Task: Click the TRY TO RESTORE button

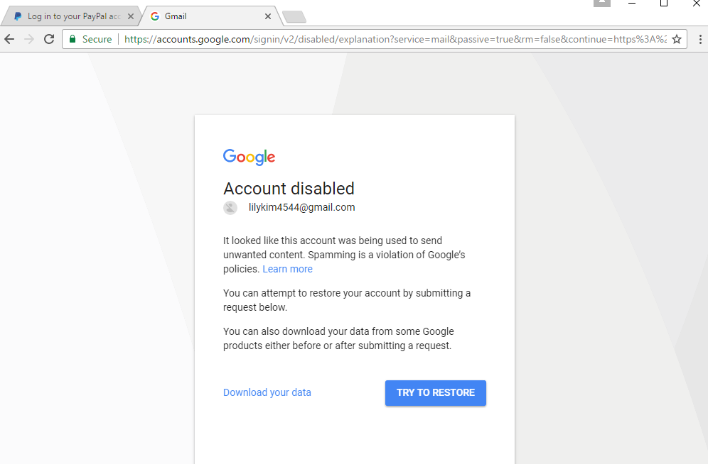Action: 436,393
